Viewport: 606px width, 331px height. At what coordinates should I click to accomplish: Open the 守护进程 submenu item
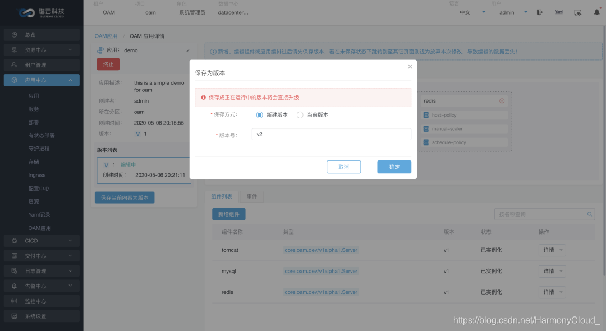pos(39,149)
